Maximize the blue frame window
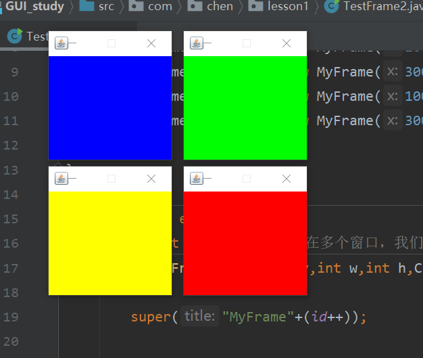423x358 pixels. pyautogui.click(x=111, y=43)
